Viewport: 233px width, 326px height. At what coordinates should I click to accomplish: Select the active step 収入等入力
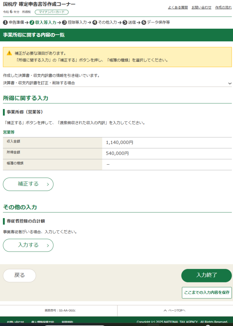click(x=43, y=23)
